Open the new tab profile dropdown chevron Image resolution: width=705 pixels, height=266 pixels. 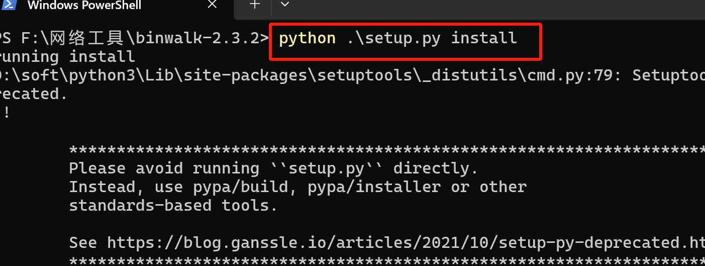click(285, 5)
